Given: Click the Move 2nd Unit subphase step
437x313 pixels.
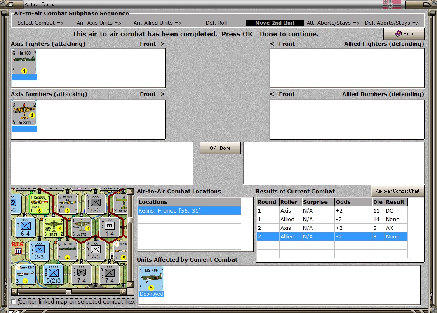Looking at the screenshot, I should tap(275, 23).
